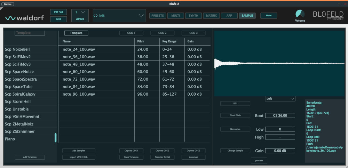Click the preview button
This screenshot has width=348, height=168.
pos(259,160)
